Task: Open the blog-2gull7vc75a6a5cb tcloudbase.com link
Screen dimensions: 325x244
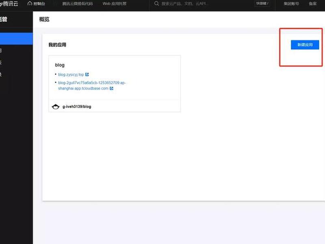Action: (92, 85)
